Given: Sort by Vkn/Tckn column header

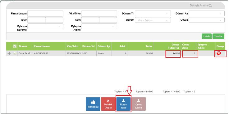Looking at the screenshot, I should (74, 46).
